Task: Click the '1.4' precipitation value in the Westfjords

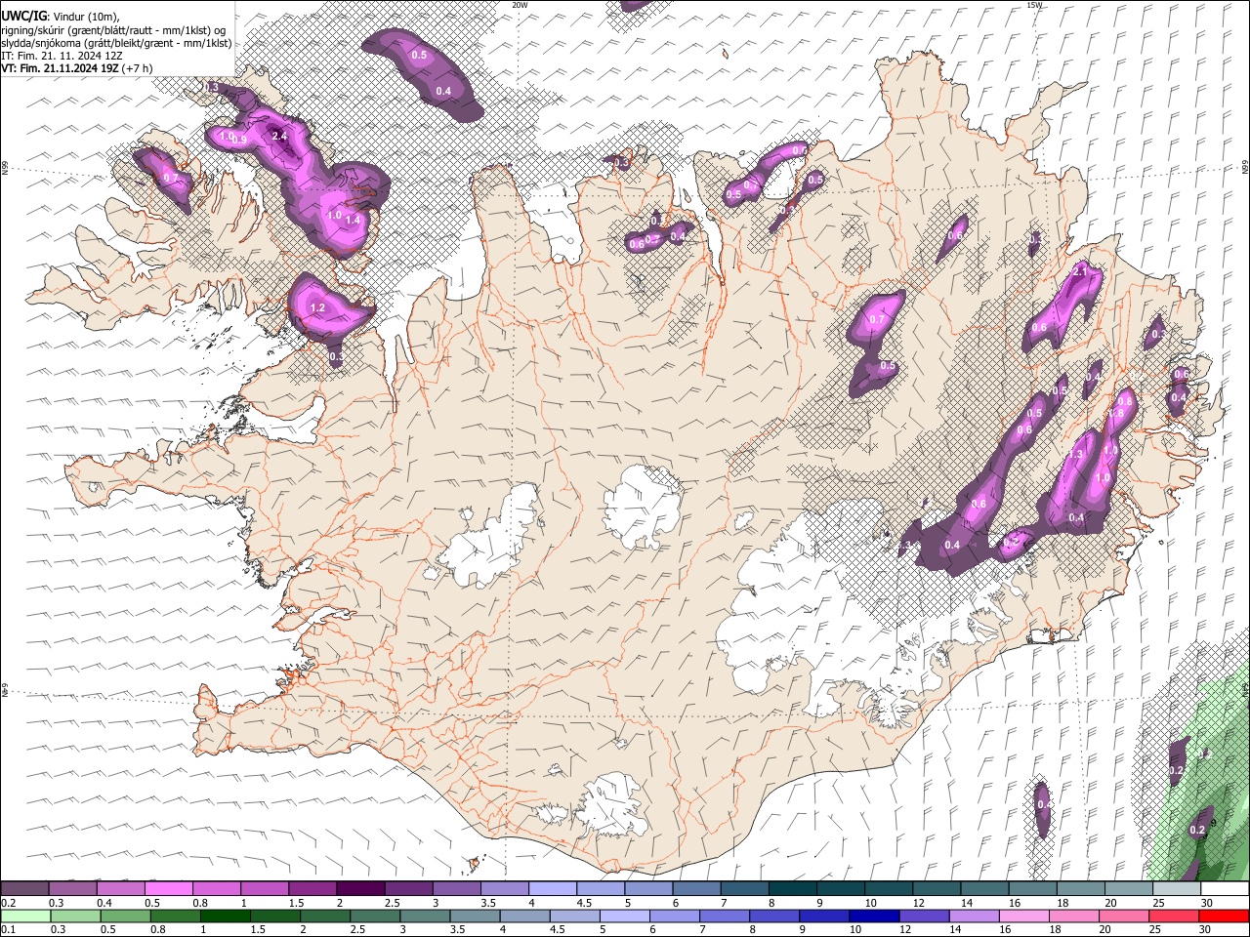Action: [x=354, y=221]
